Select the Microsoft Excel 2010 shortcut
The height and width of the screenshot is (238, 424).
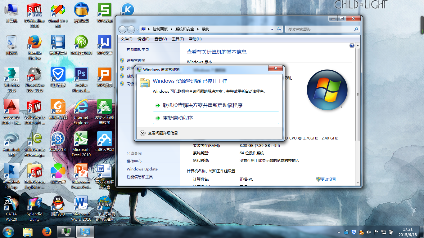coord(81,144)
